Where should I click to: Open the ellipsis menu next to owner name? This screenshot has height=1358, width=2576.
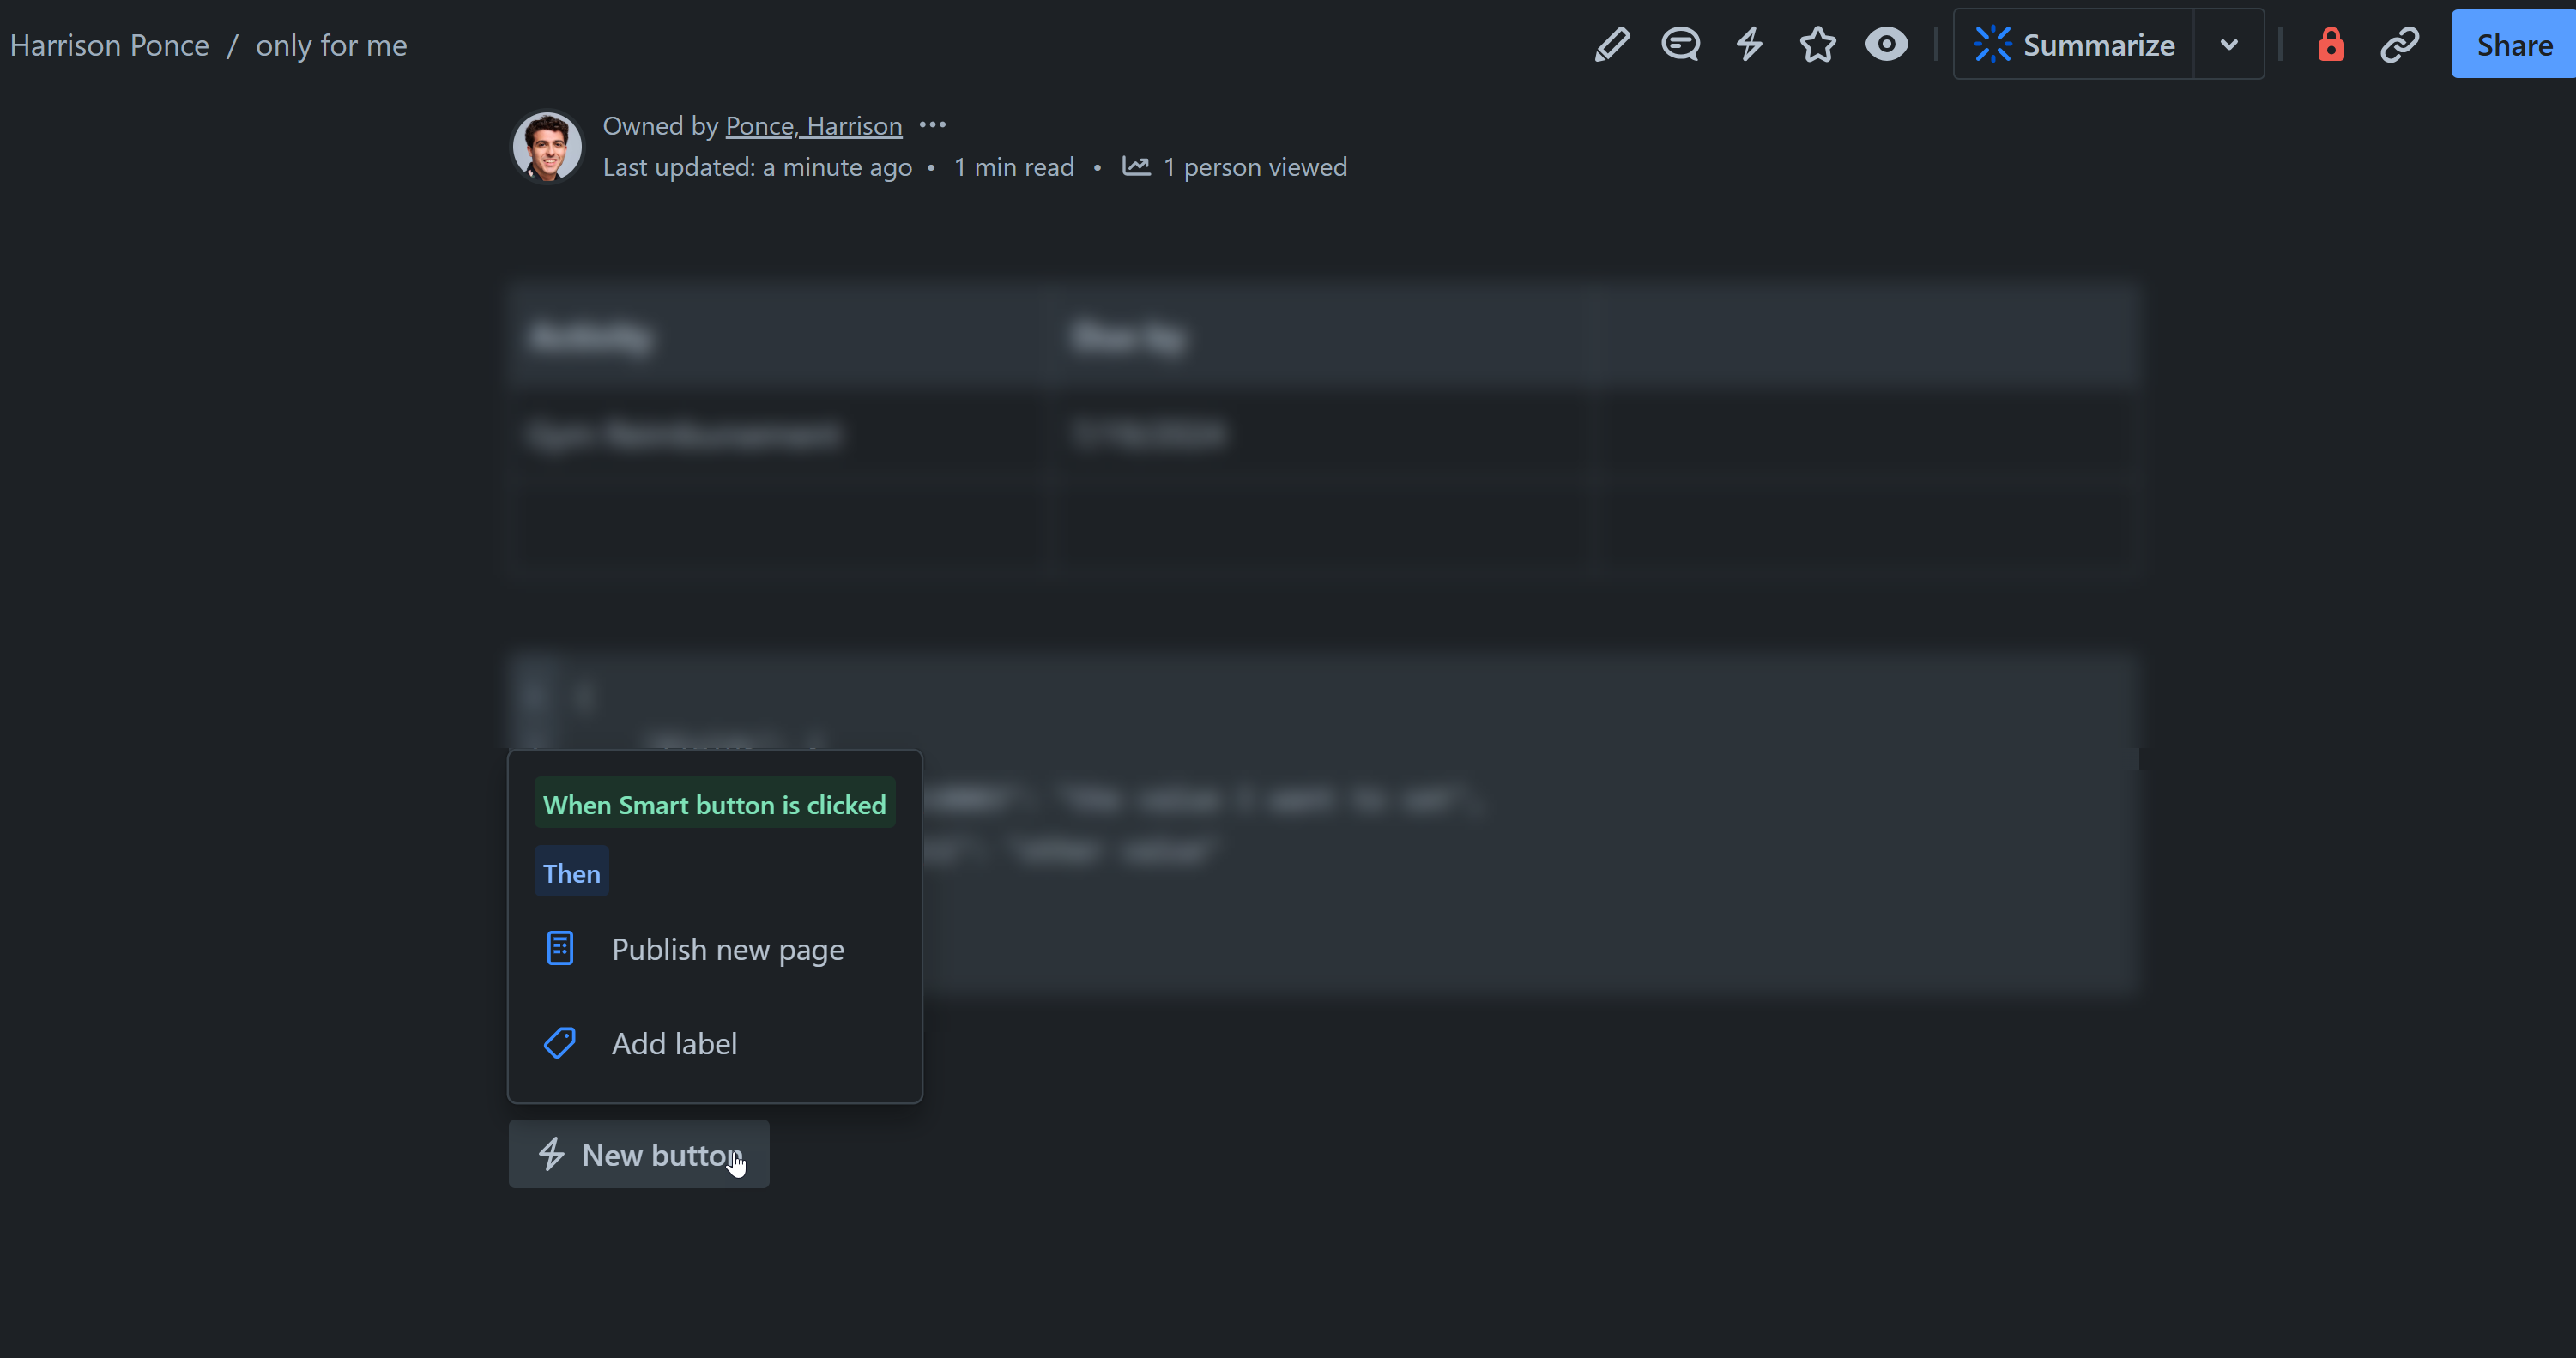pyautogui.click(x=932, y=124)
